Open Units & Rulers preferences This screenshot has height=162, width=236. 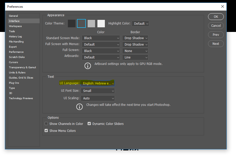[24, 73]
